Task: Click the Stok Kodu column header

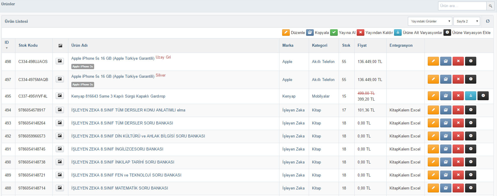Action: pos(28,45)
